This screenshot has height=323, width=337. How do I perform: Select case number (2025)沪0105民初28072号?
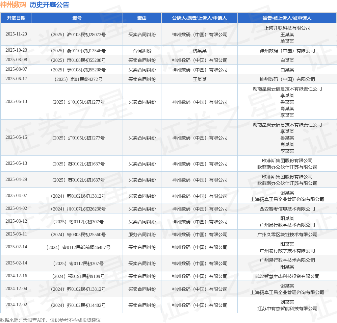78,35
